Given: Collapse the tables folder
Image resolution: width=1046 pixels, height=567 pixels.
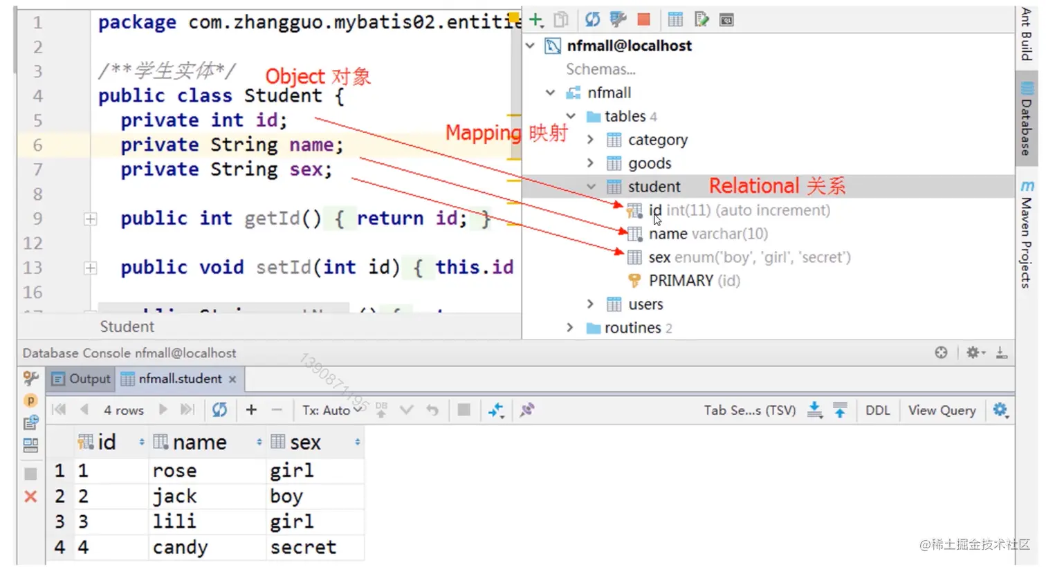Looking at the screenshot, I should coord(571,116).
